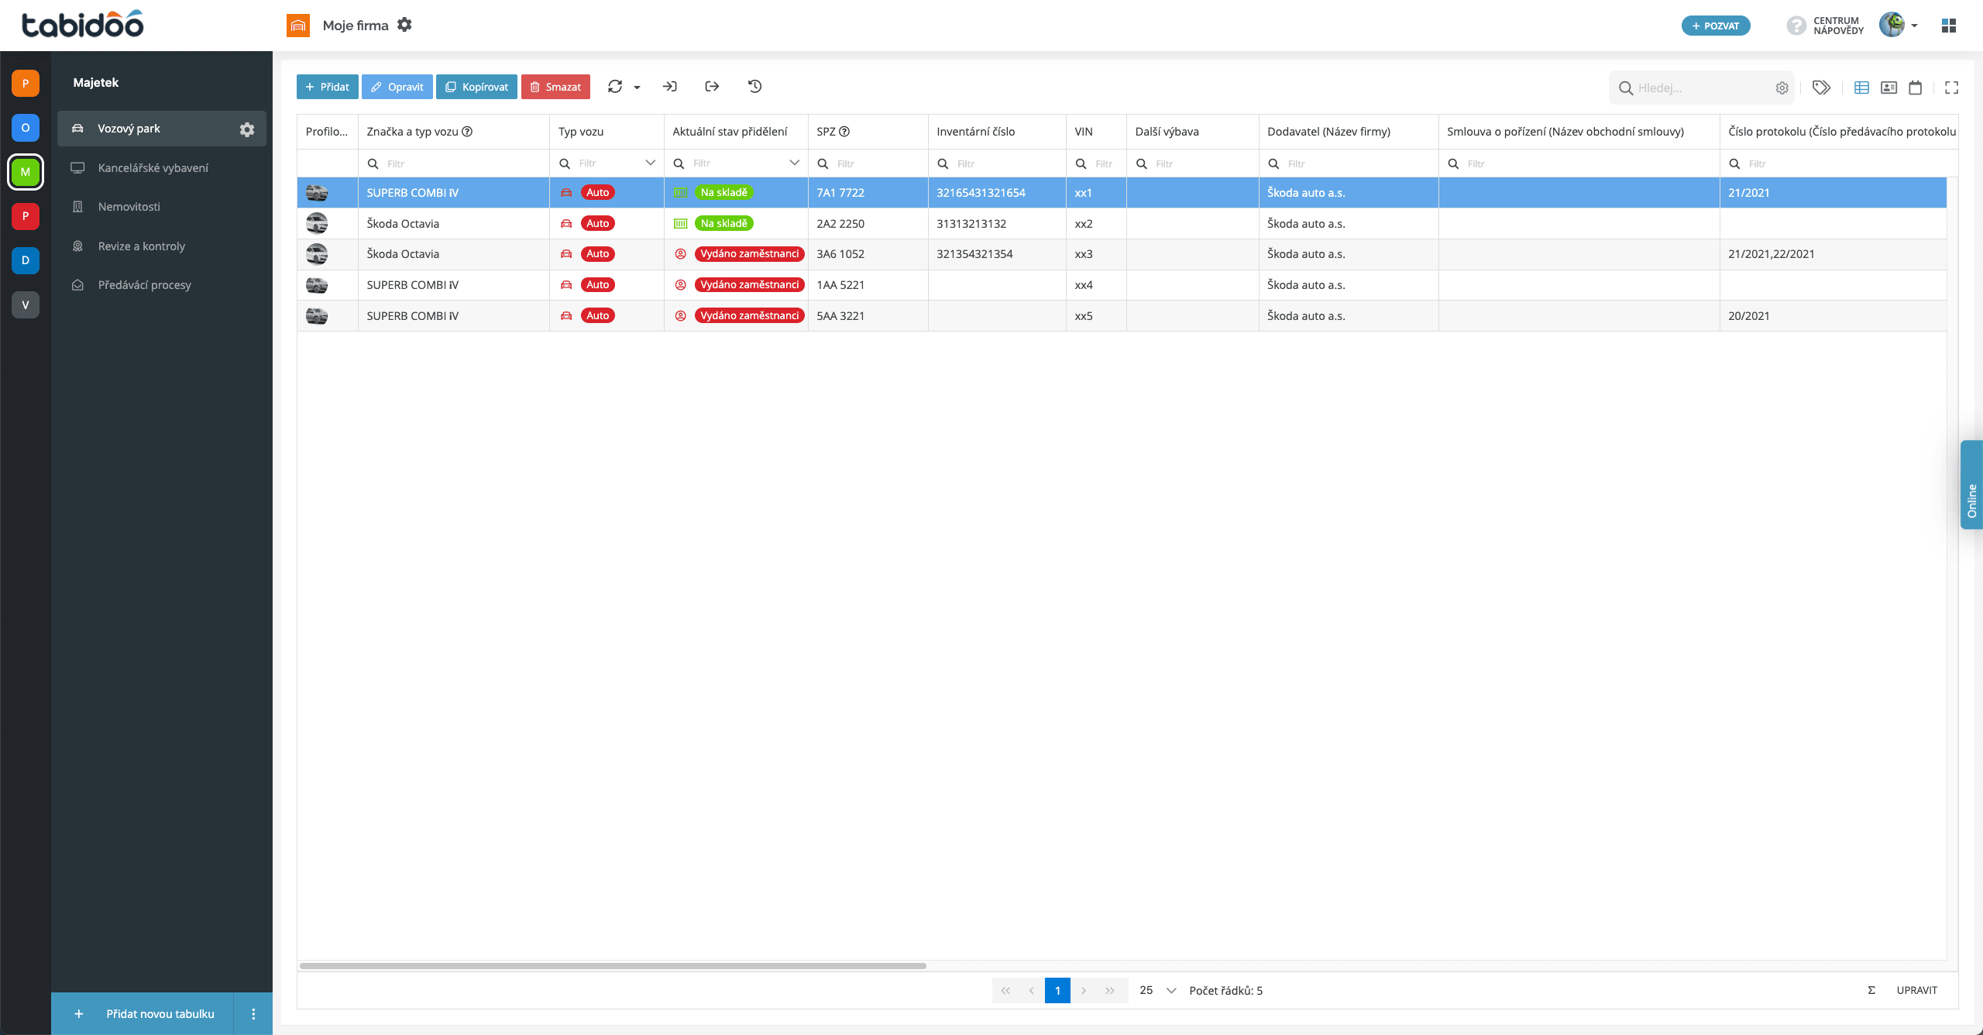1983x1035 pixels.
Task: Click the horizontal scrollbar under the table
Action: click(x=612, y=965)
